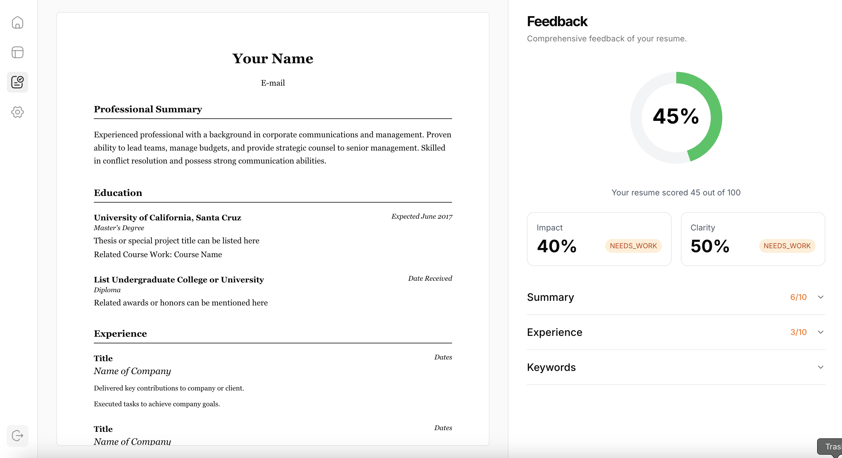
Task: Click the Your Name resume heading
Action: click(x=273, y=58)
